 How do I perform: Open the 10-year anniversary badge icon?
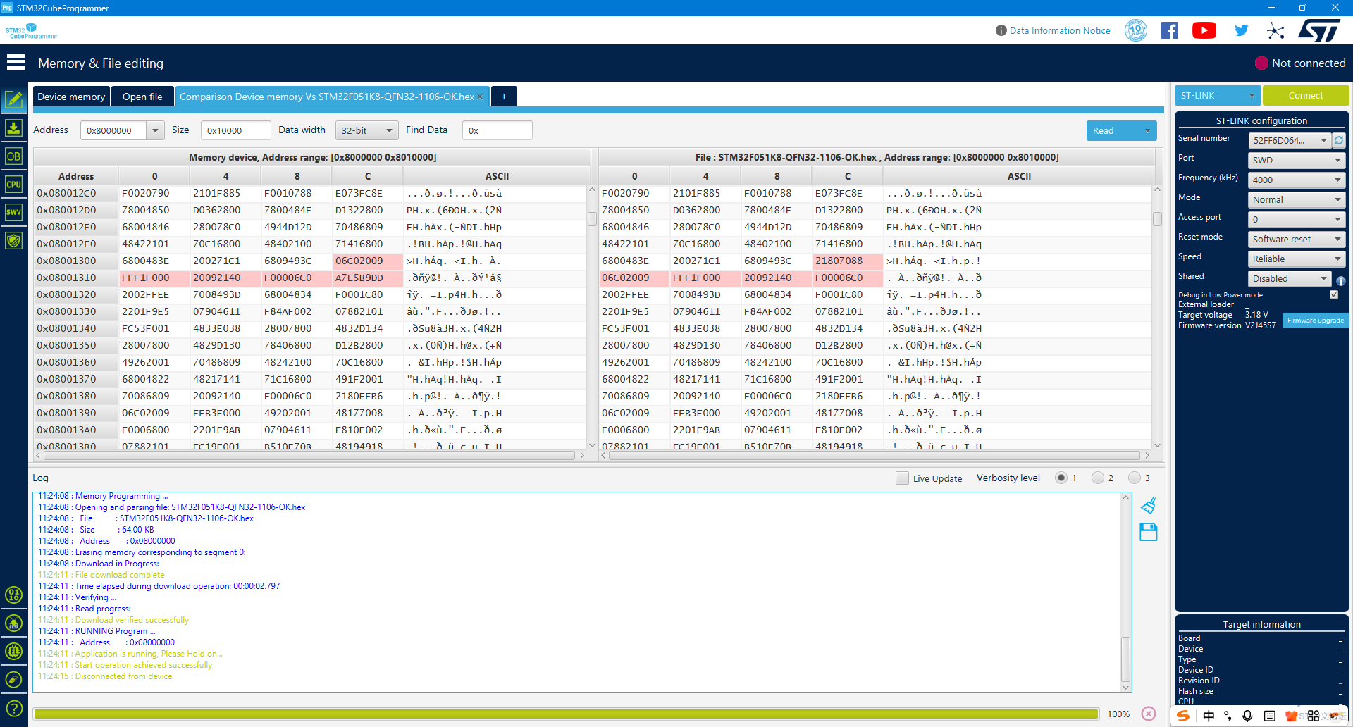1136,30
